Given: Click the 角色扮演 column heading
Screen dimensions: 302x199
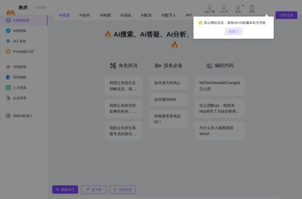Looking at the screenshot, I should click(x=128, y=65).
